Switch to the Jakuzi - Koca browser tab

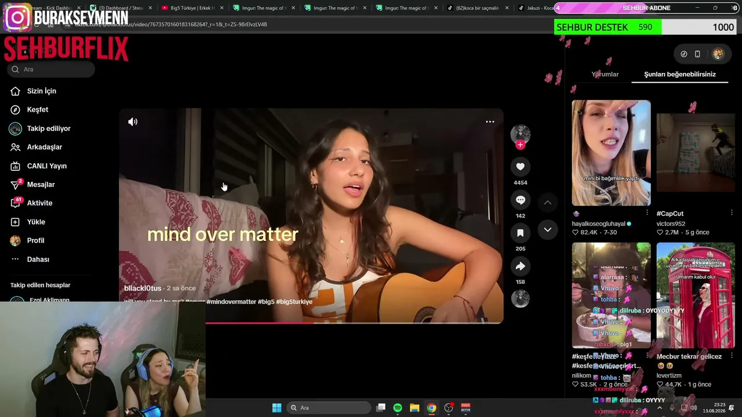coord(536,8)
